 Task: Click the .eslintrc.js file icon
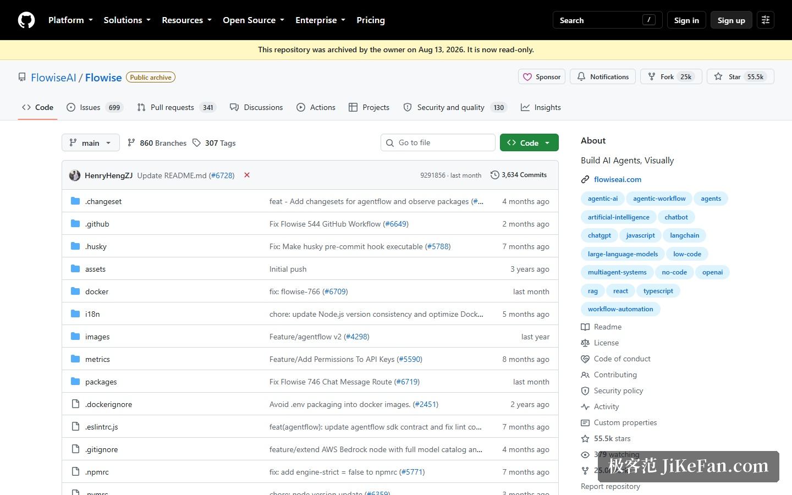[75, 427]
